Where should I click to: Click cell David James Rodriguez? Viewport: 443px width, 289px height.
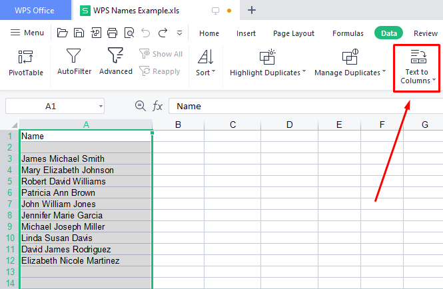(86, 249)
